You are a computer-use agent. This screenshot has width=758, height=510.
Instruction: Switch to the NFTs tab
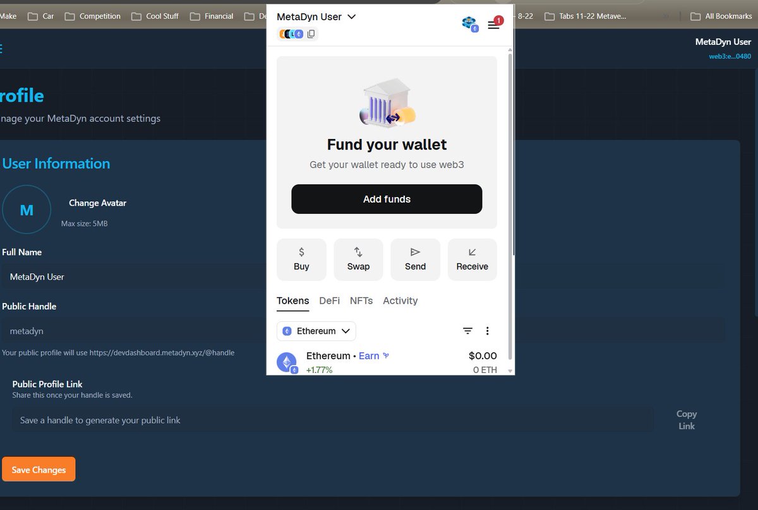(x=361, y=301)
